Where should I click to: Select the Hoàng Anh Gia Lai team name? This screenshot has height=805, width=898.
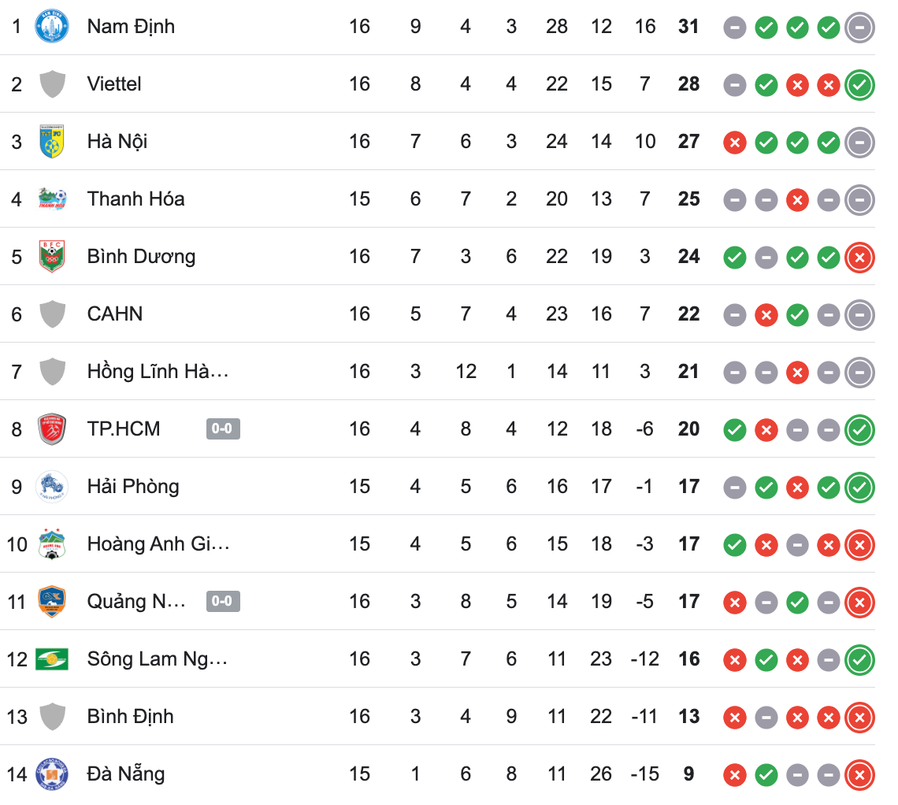point(158,544)
